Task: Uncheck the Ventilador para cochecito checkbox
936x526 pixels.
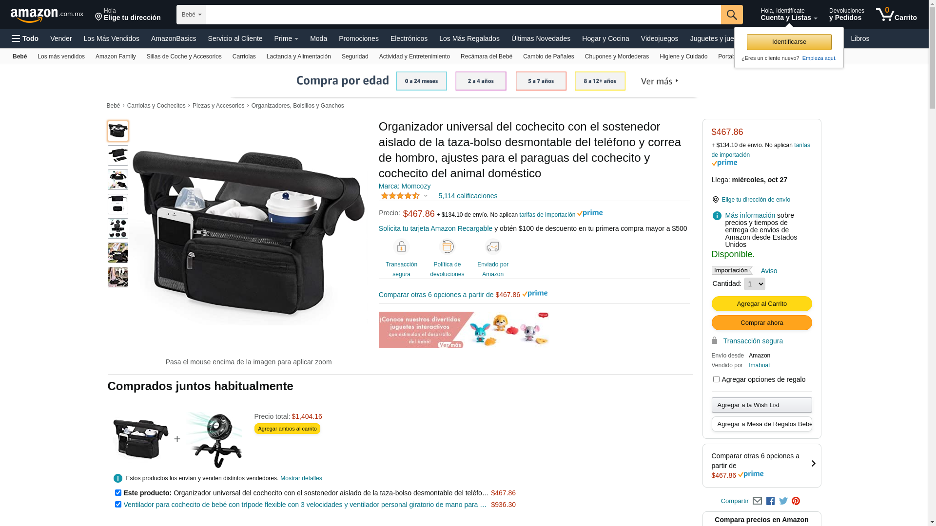Action: pyautogui.click(x=118, y=505)
